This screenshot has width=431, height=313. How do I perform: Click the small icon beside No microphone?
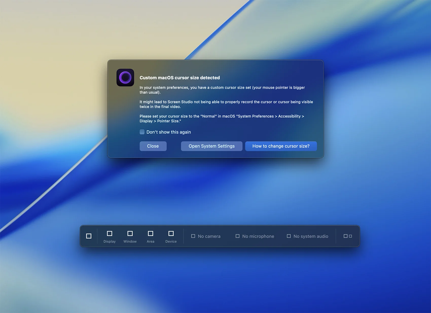pos(238,236)
